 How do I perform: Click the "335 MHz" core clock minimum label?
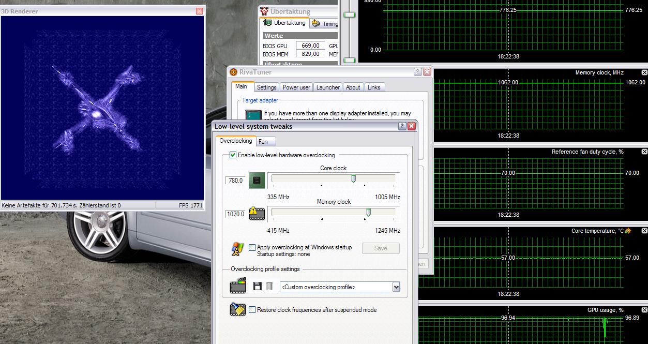point(278,197)
